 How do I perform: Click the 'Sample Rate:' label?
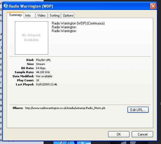click(x=24, y=72)
